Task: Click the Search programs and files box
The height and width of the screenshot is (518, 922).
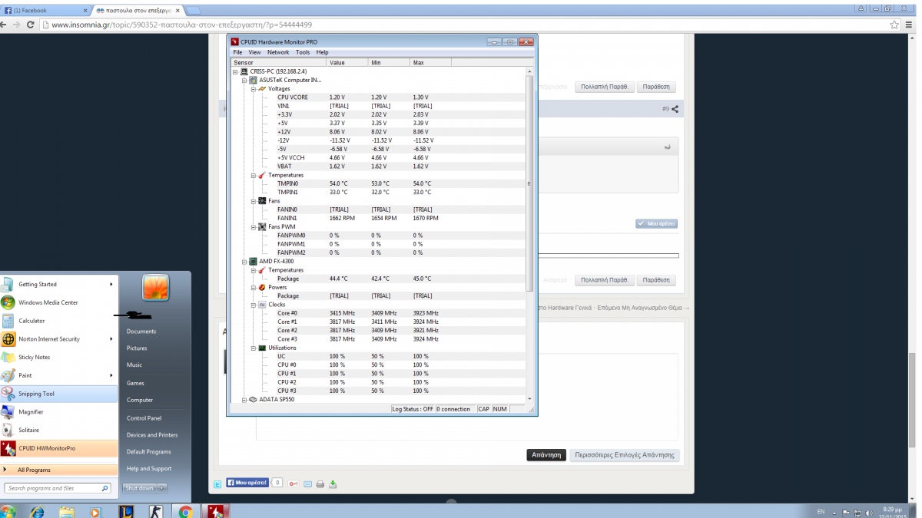Action: pyautogui.click(x=58, y=488)
